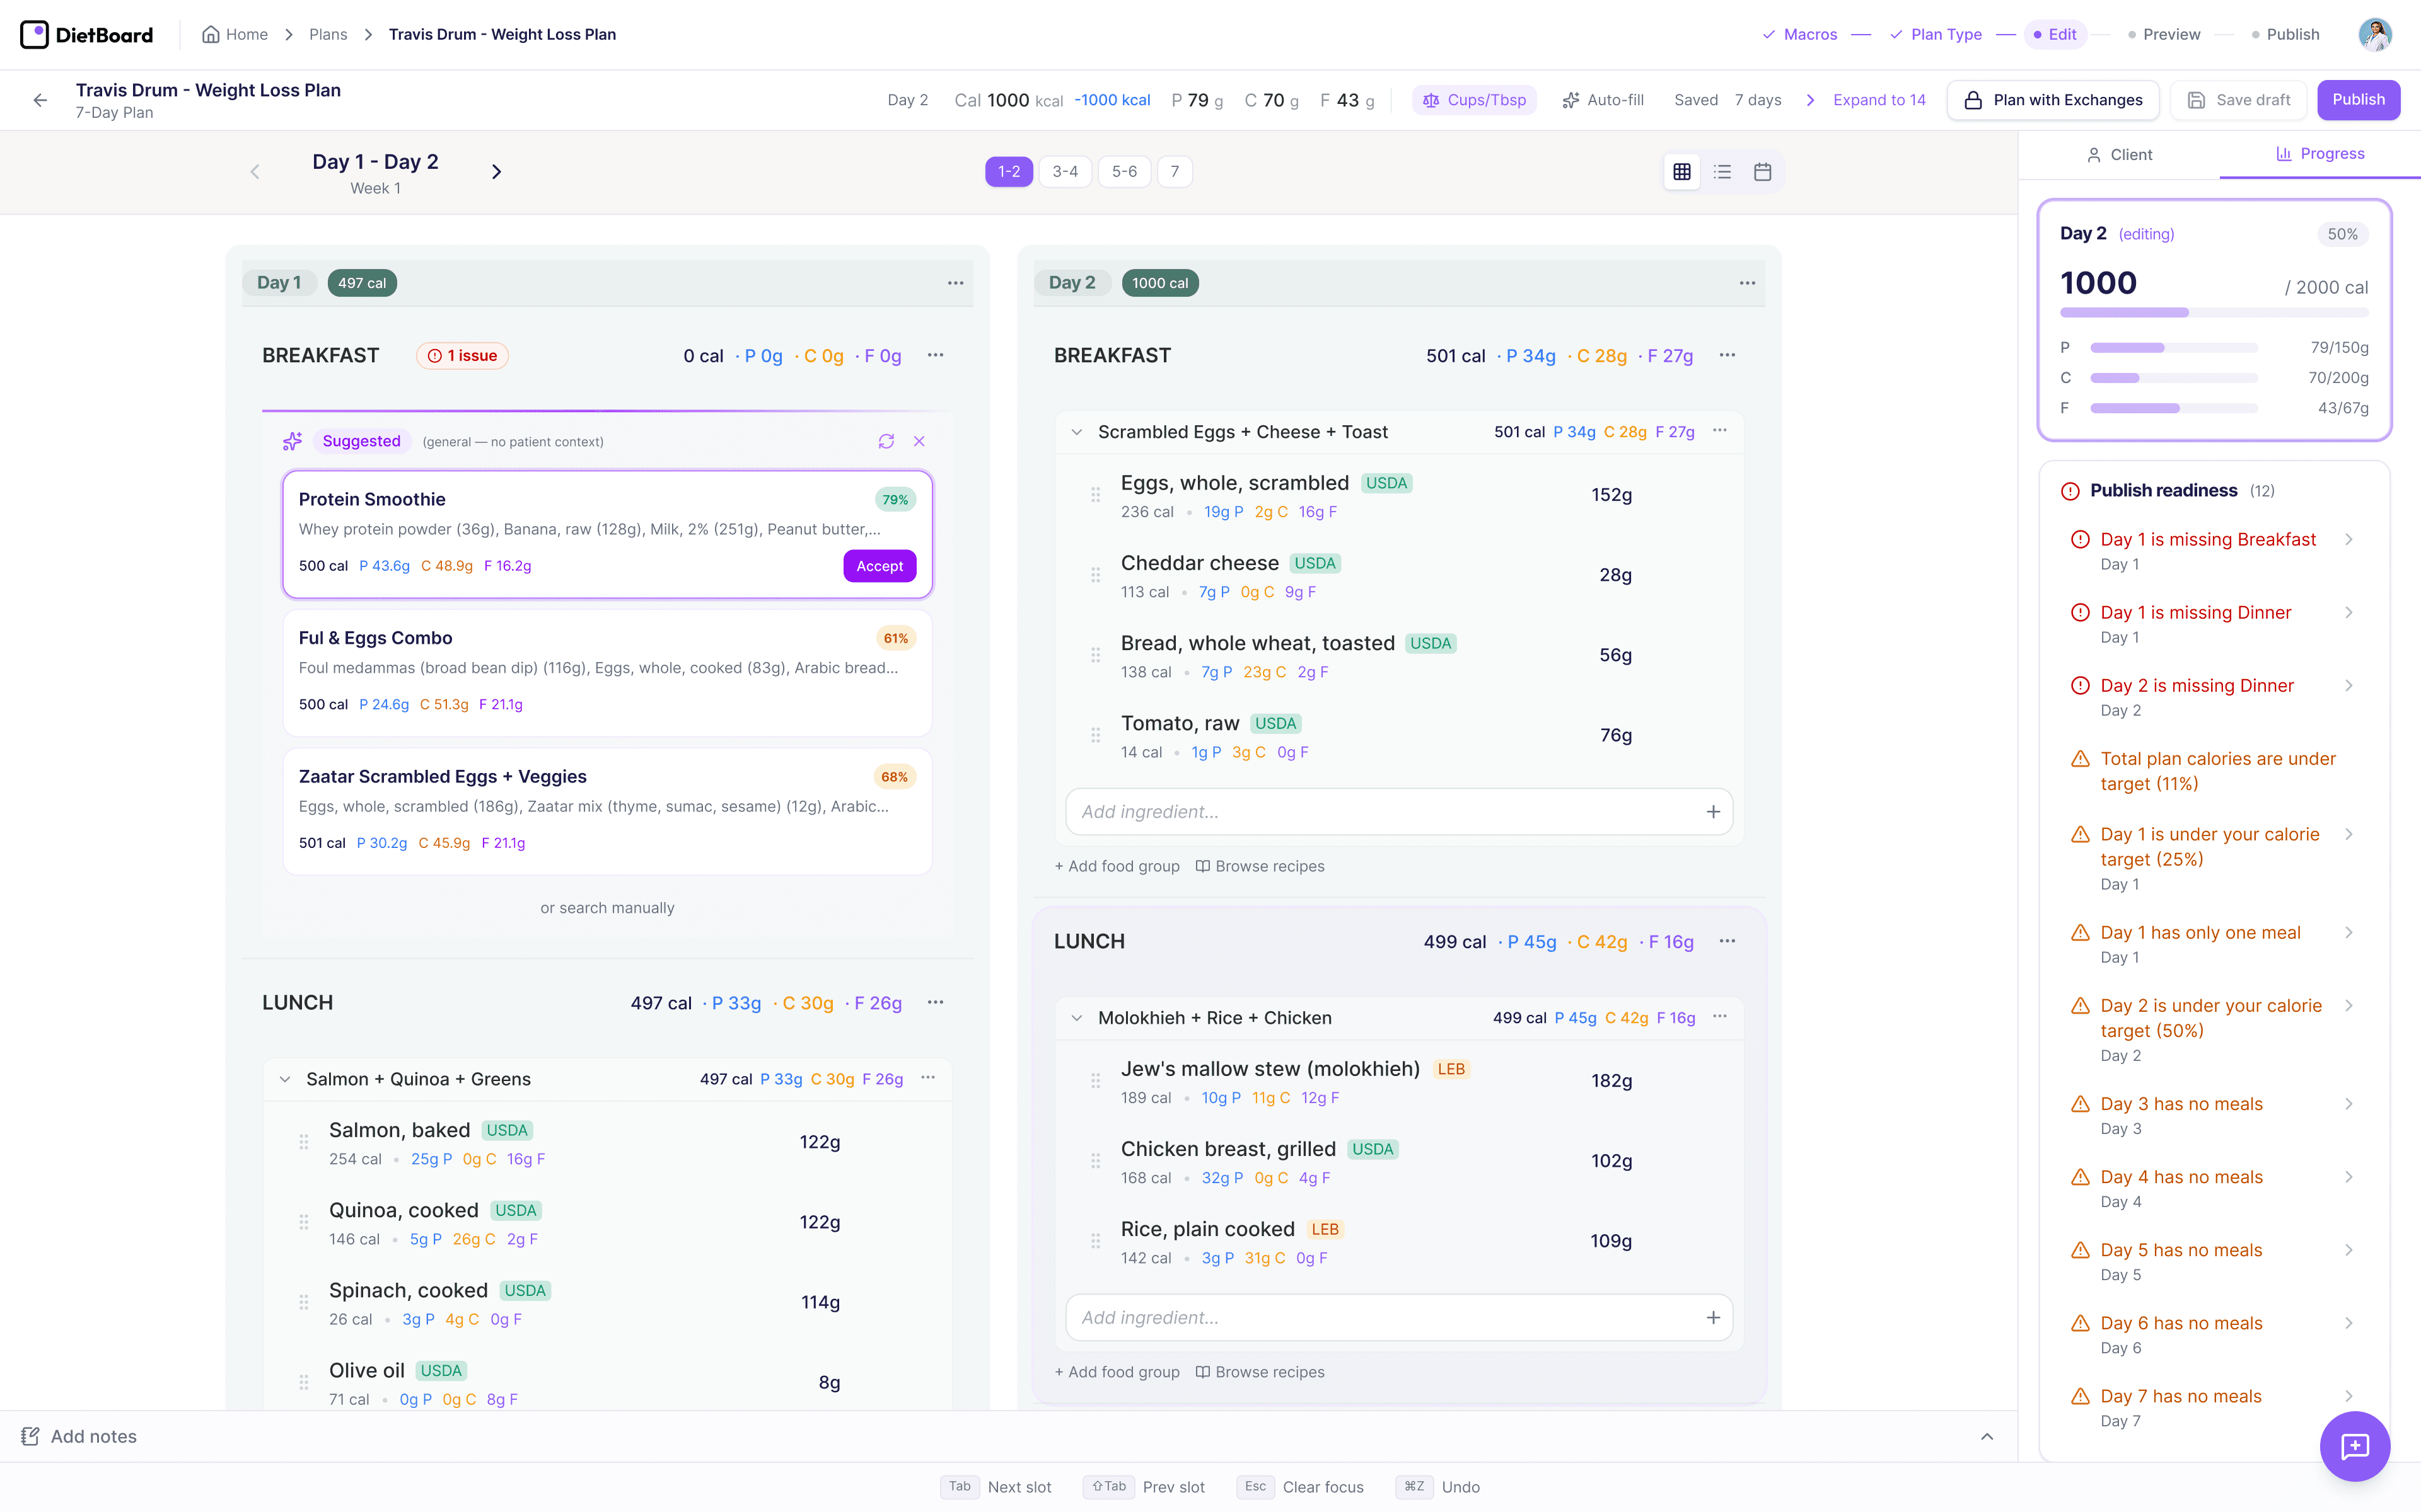Open Day 2 Lunch options menu
The height and width of the screenshot is (1512, 2421).
[x=1727, y=941]
